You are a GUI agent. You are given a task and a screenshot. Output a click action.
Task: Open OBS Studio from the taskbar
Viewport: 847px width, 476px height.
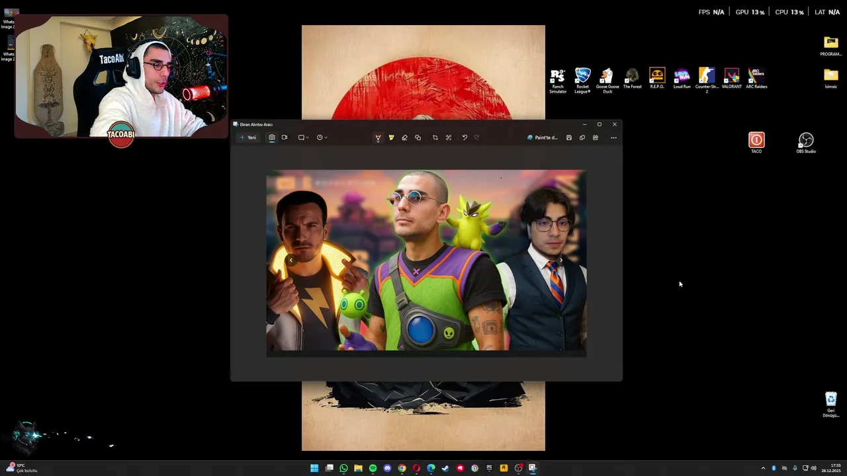tap(518, 468)
